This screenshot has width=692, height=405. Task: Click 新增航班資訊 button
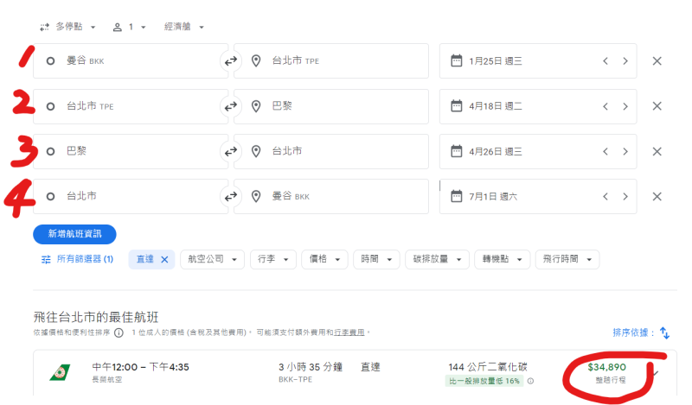(74, 234)
